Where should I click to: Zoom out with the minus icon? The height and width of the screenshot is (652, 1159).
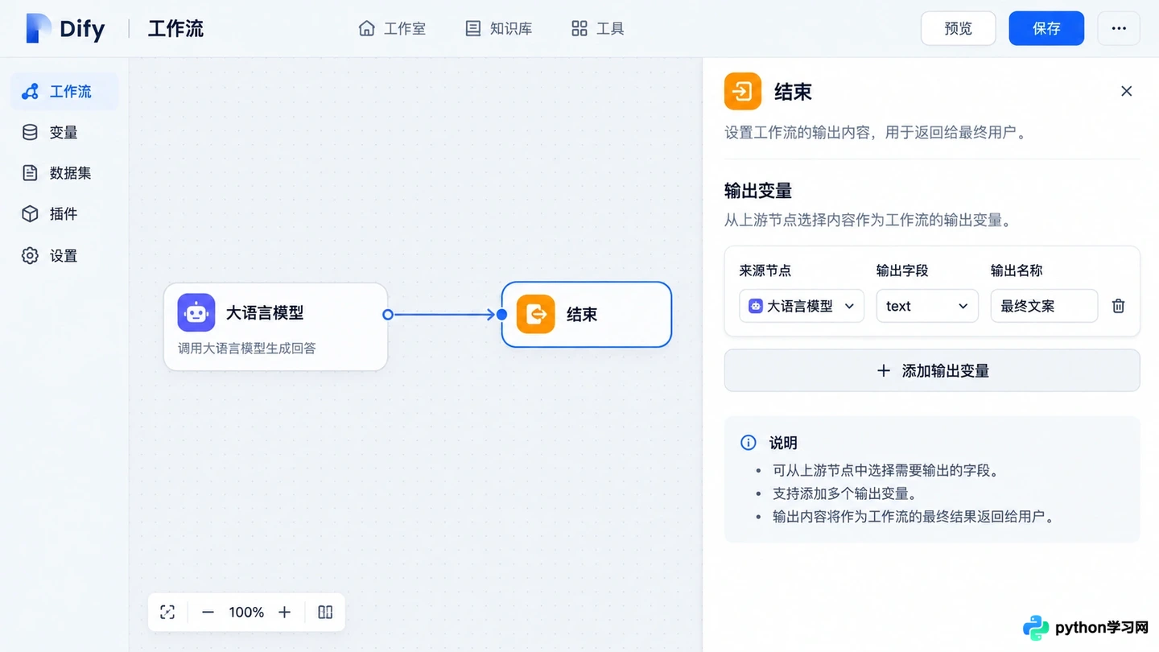point(208,613)
